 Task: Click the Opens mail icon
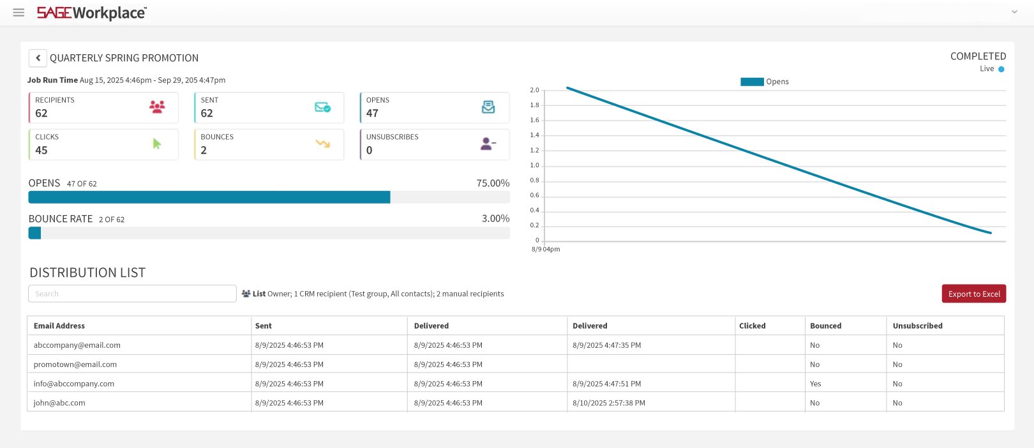click(x=488, y=107)
